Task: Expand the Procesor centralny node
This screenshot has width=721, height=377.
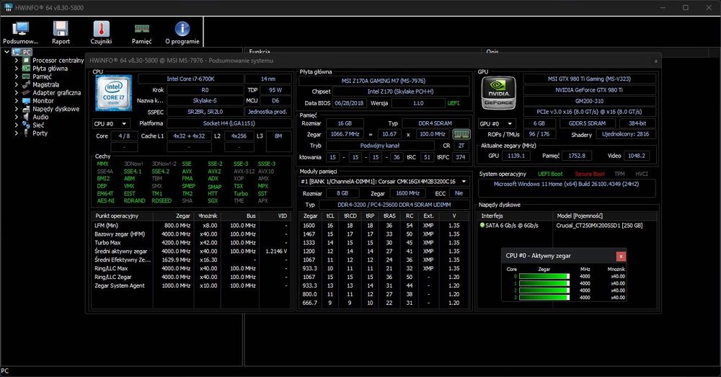Action: (17, 61)
